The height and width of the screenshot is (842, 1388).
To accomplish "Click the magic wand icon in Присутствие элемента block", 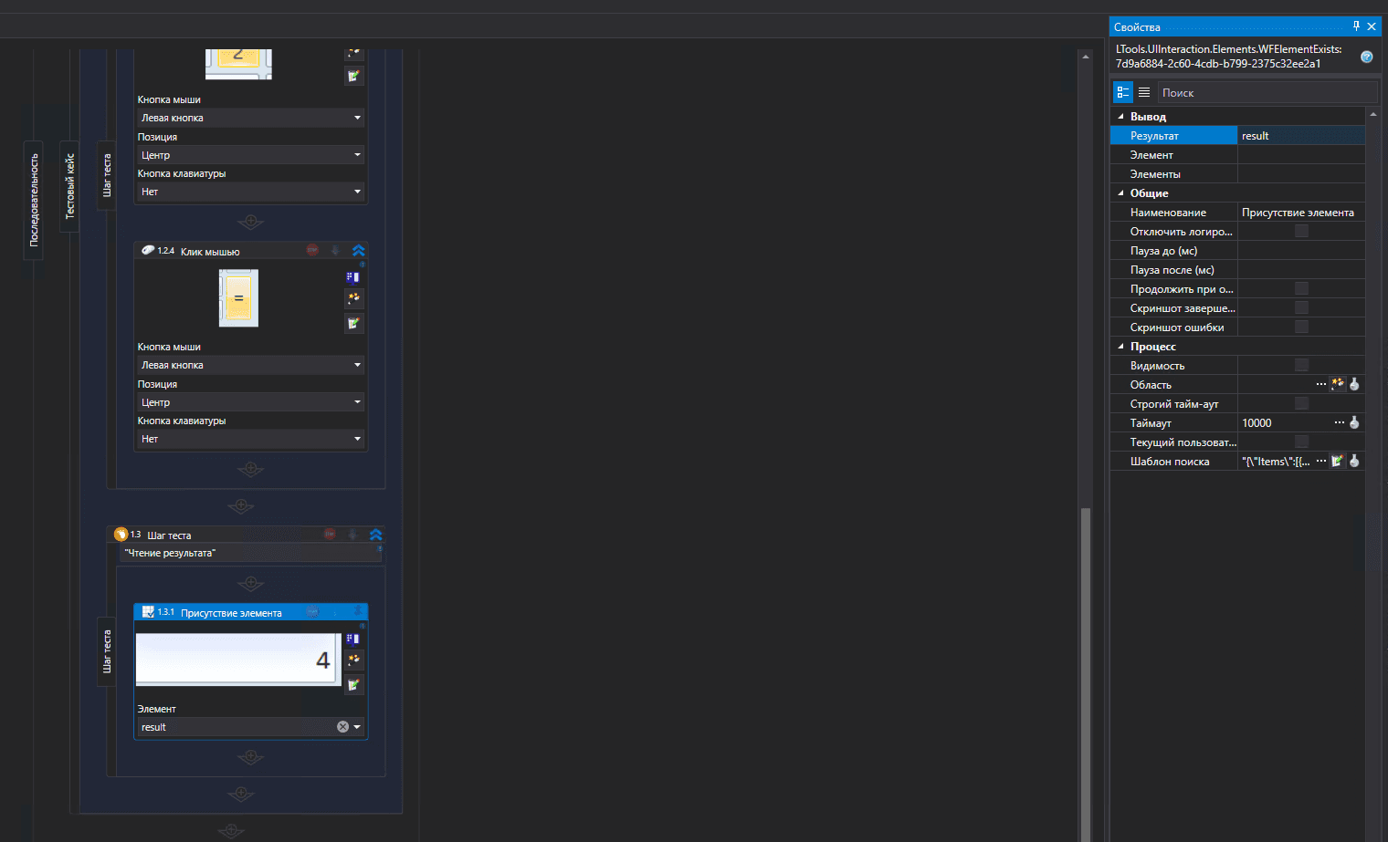I will pos(353,660).
